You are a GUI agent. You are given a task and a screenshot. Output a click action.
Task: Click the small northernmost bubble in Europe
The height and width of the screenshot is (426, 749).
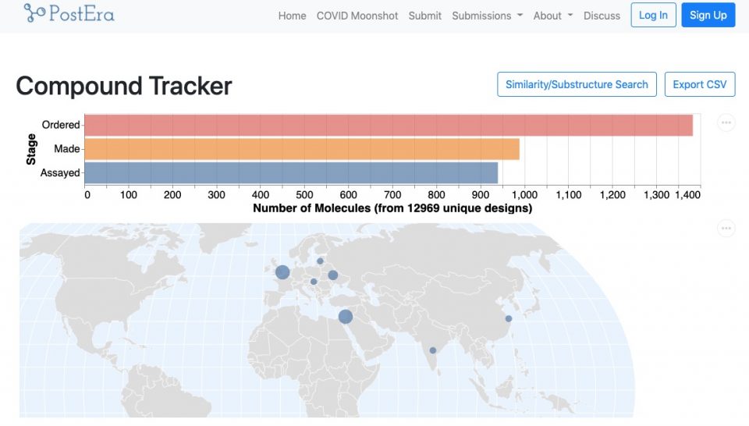(320, 261)
